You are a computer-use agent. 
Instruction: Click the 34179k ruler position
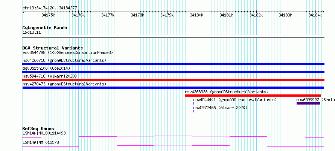[167, 15]
